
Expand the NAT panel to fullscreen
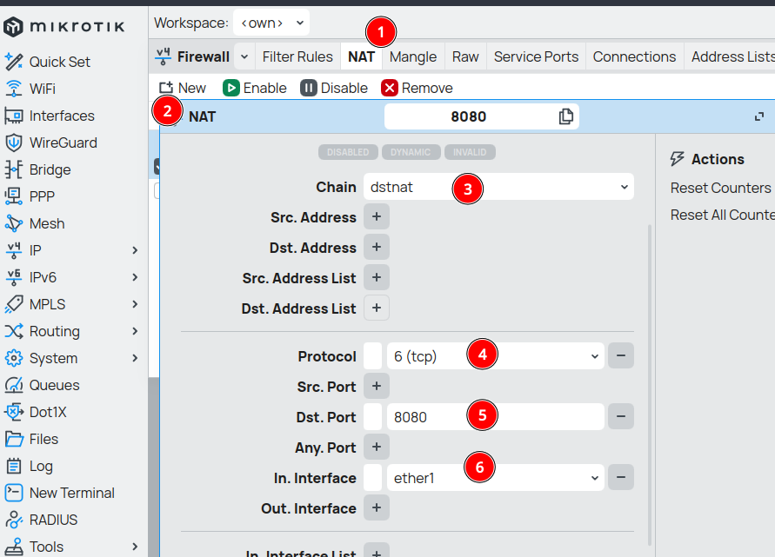coord(758,116)
